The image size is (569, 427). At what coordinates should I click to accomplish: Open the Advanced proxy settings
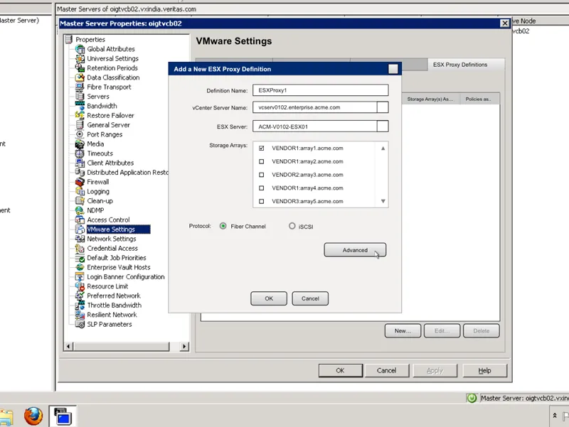[355, 250]
